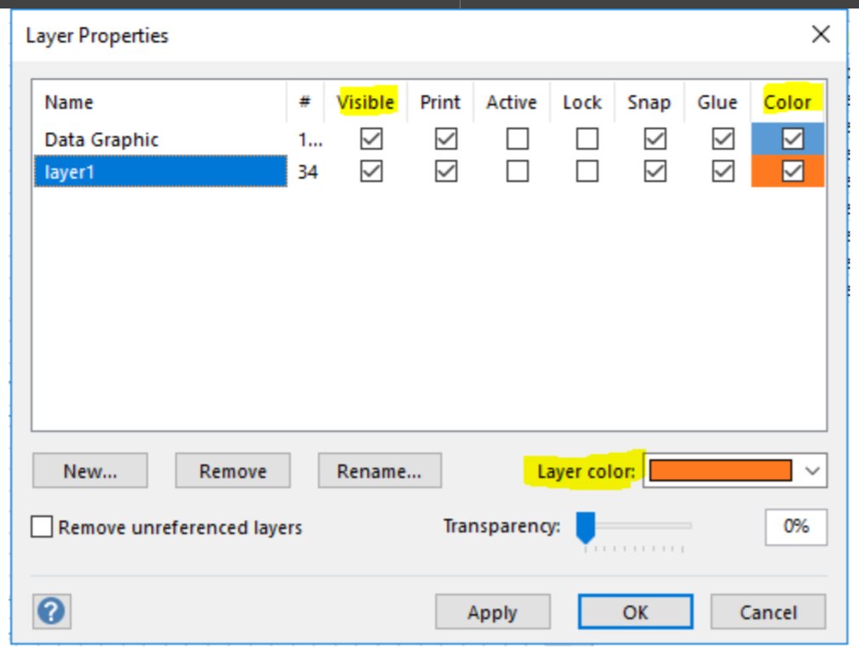
Task: Sort by the Visible column header
Action: (365, 102)
